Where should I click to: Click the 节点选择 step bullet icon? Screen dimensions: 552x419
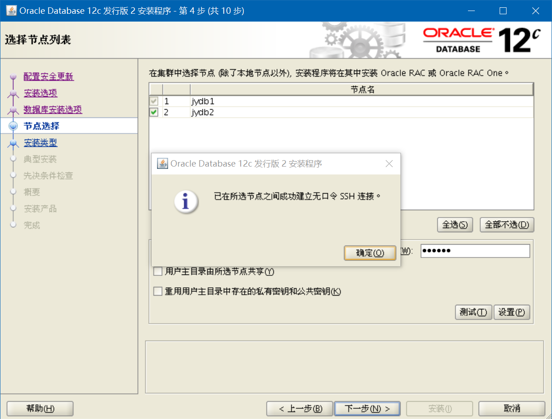pos(13,126)
